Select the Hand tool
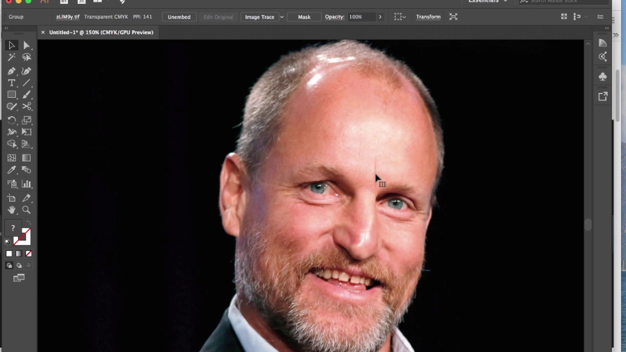 pyautogui.click(x=12, y=210)
